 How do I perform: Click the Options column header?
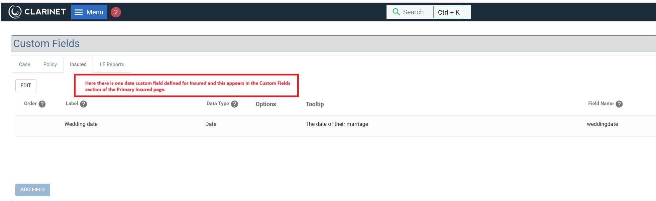click(266, 104)
